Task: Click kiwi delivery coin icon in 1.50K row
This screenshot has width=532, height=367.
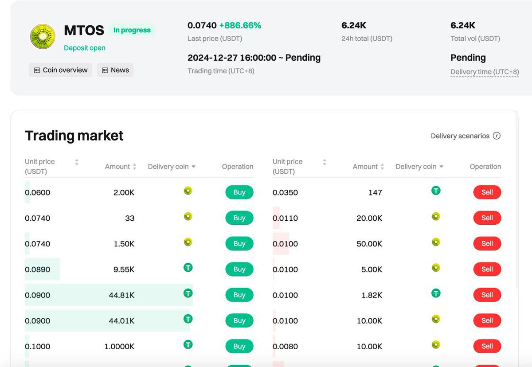Action: (188, 242)
